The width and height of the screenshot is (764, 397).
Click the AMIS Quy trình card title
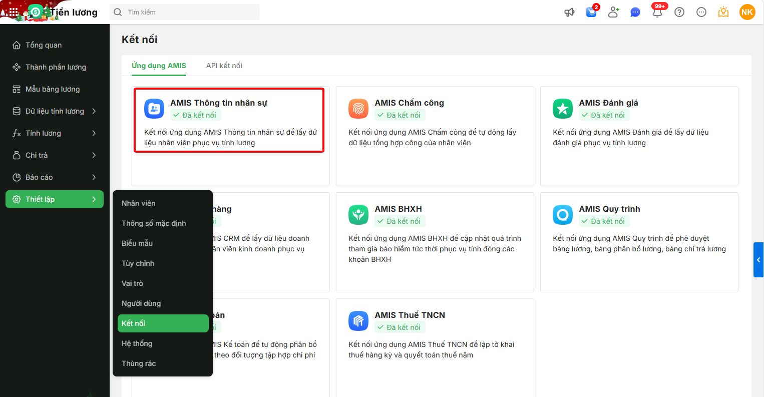tap(610, 209)
